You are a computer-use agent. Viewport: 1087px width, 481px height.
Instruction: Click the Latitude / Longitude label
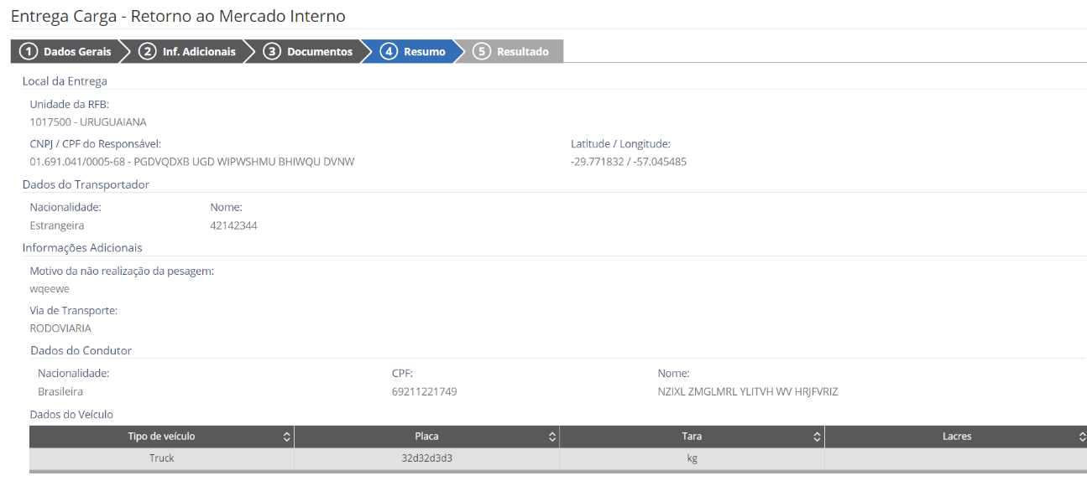[620, 144]
